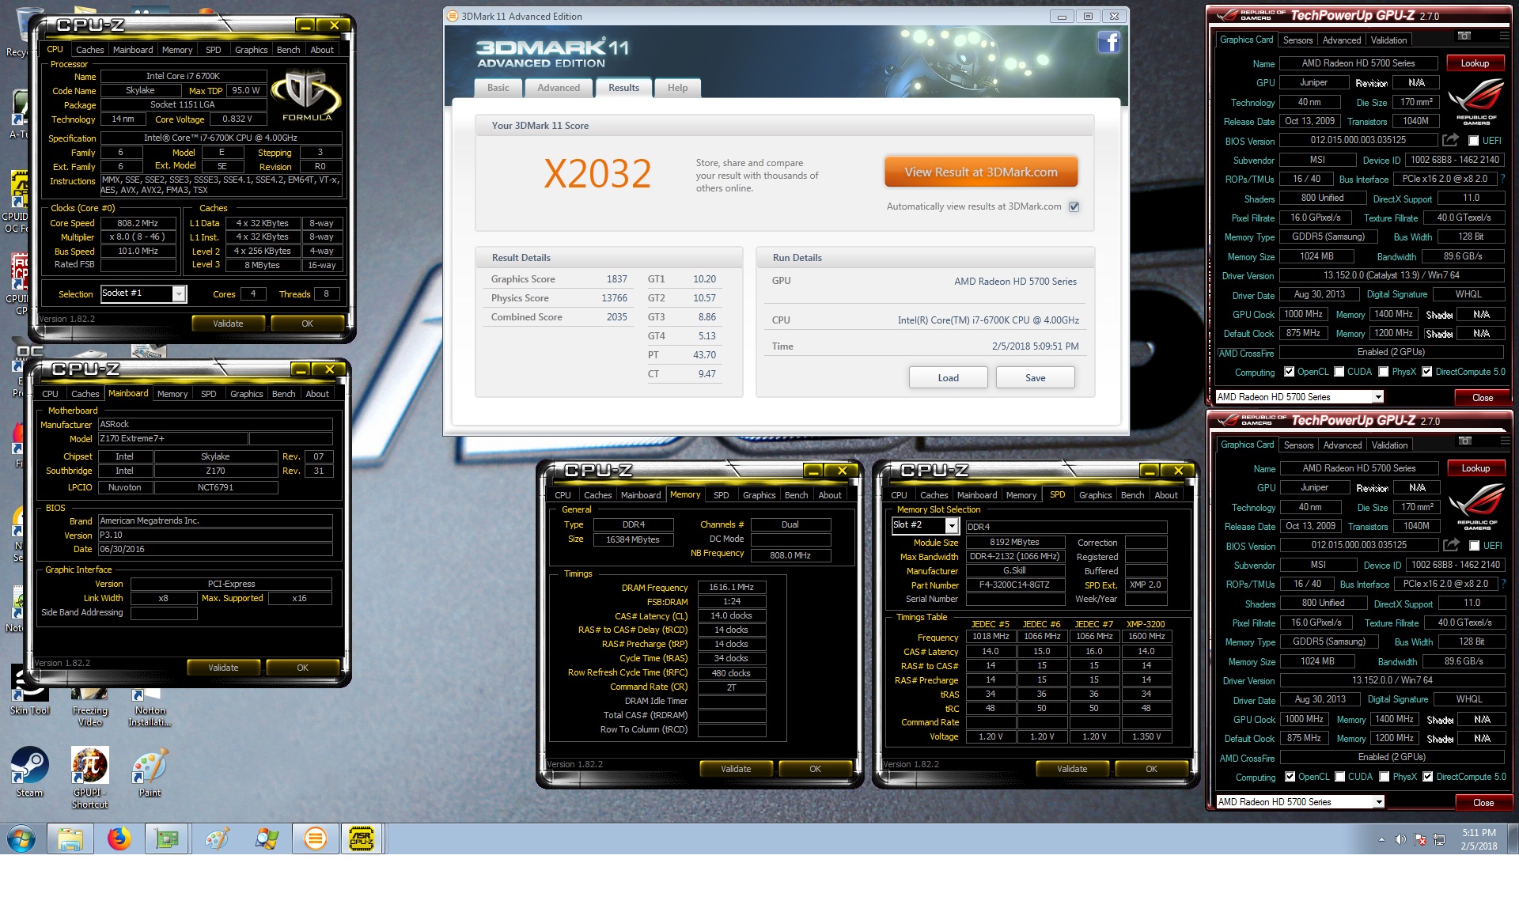Click Lookup button in upper GPU-Z window
1519x897 pixels.
pos(1475,63)
